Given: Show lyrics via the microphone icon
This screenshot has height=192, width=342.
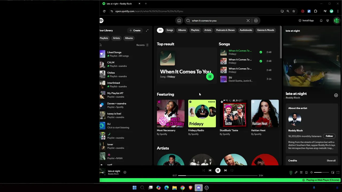Looking at the screenshot, I should 296,173.
